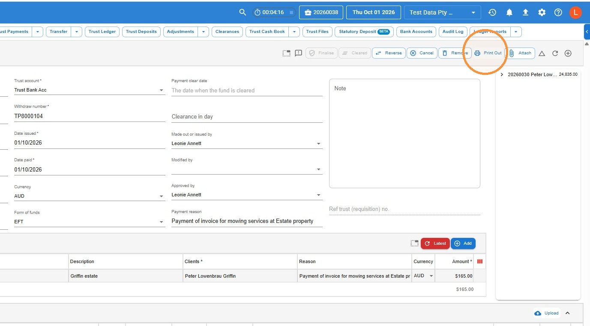
Task: Open the Trust Deposits tab
Action: [x=141, y=32]
